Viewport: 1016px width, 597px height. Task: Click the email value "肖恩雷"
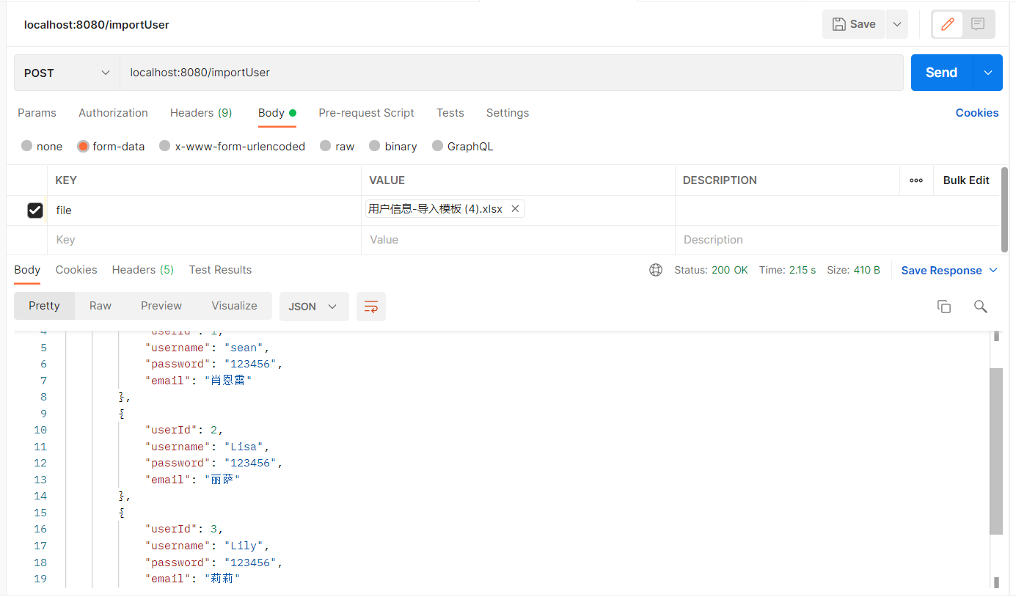[228, 381]
